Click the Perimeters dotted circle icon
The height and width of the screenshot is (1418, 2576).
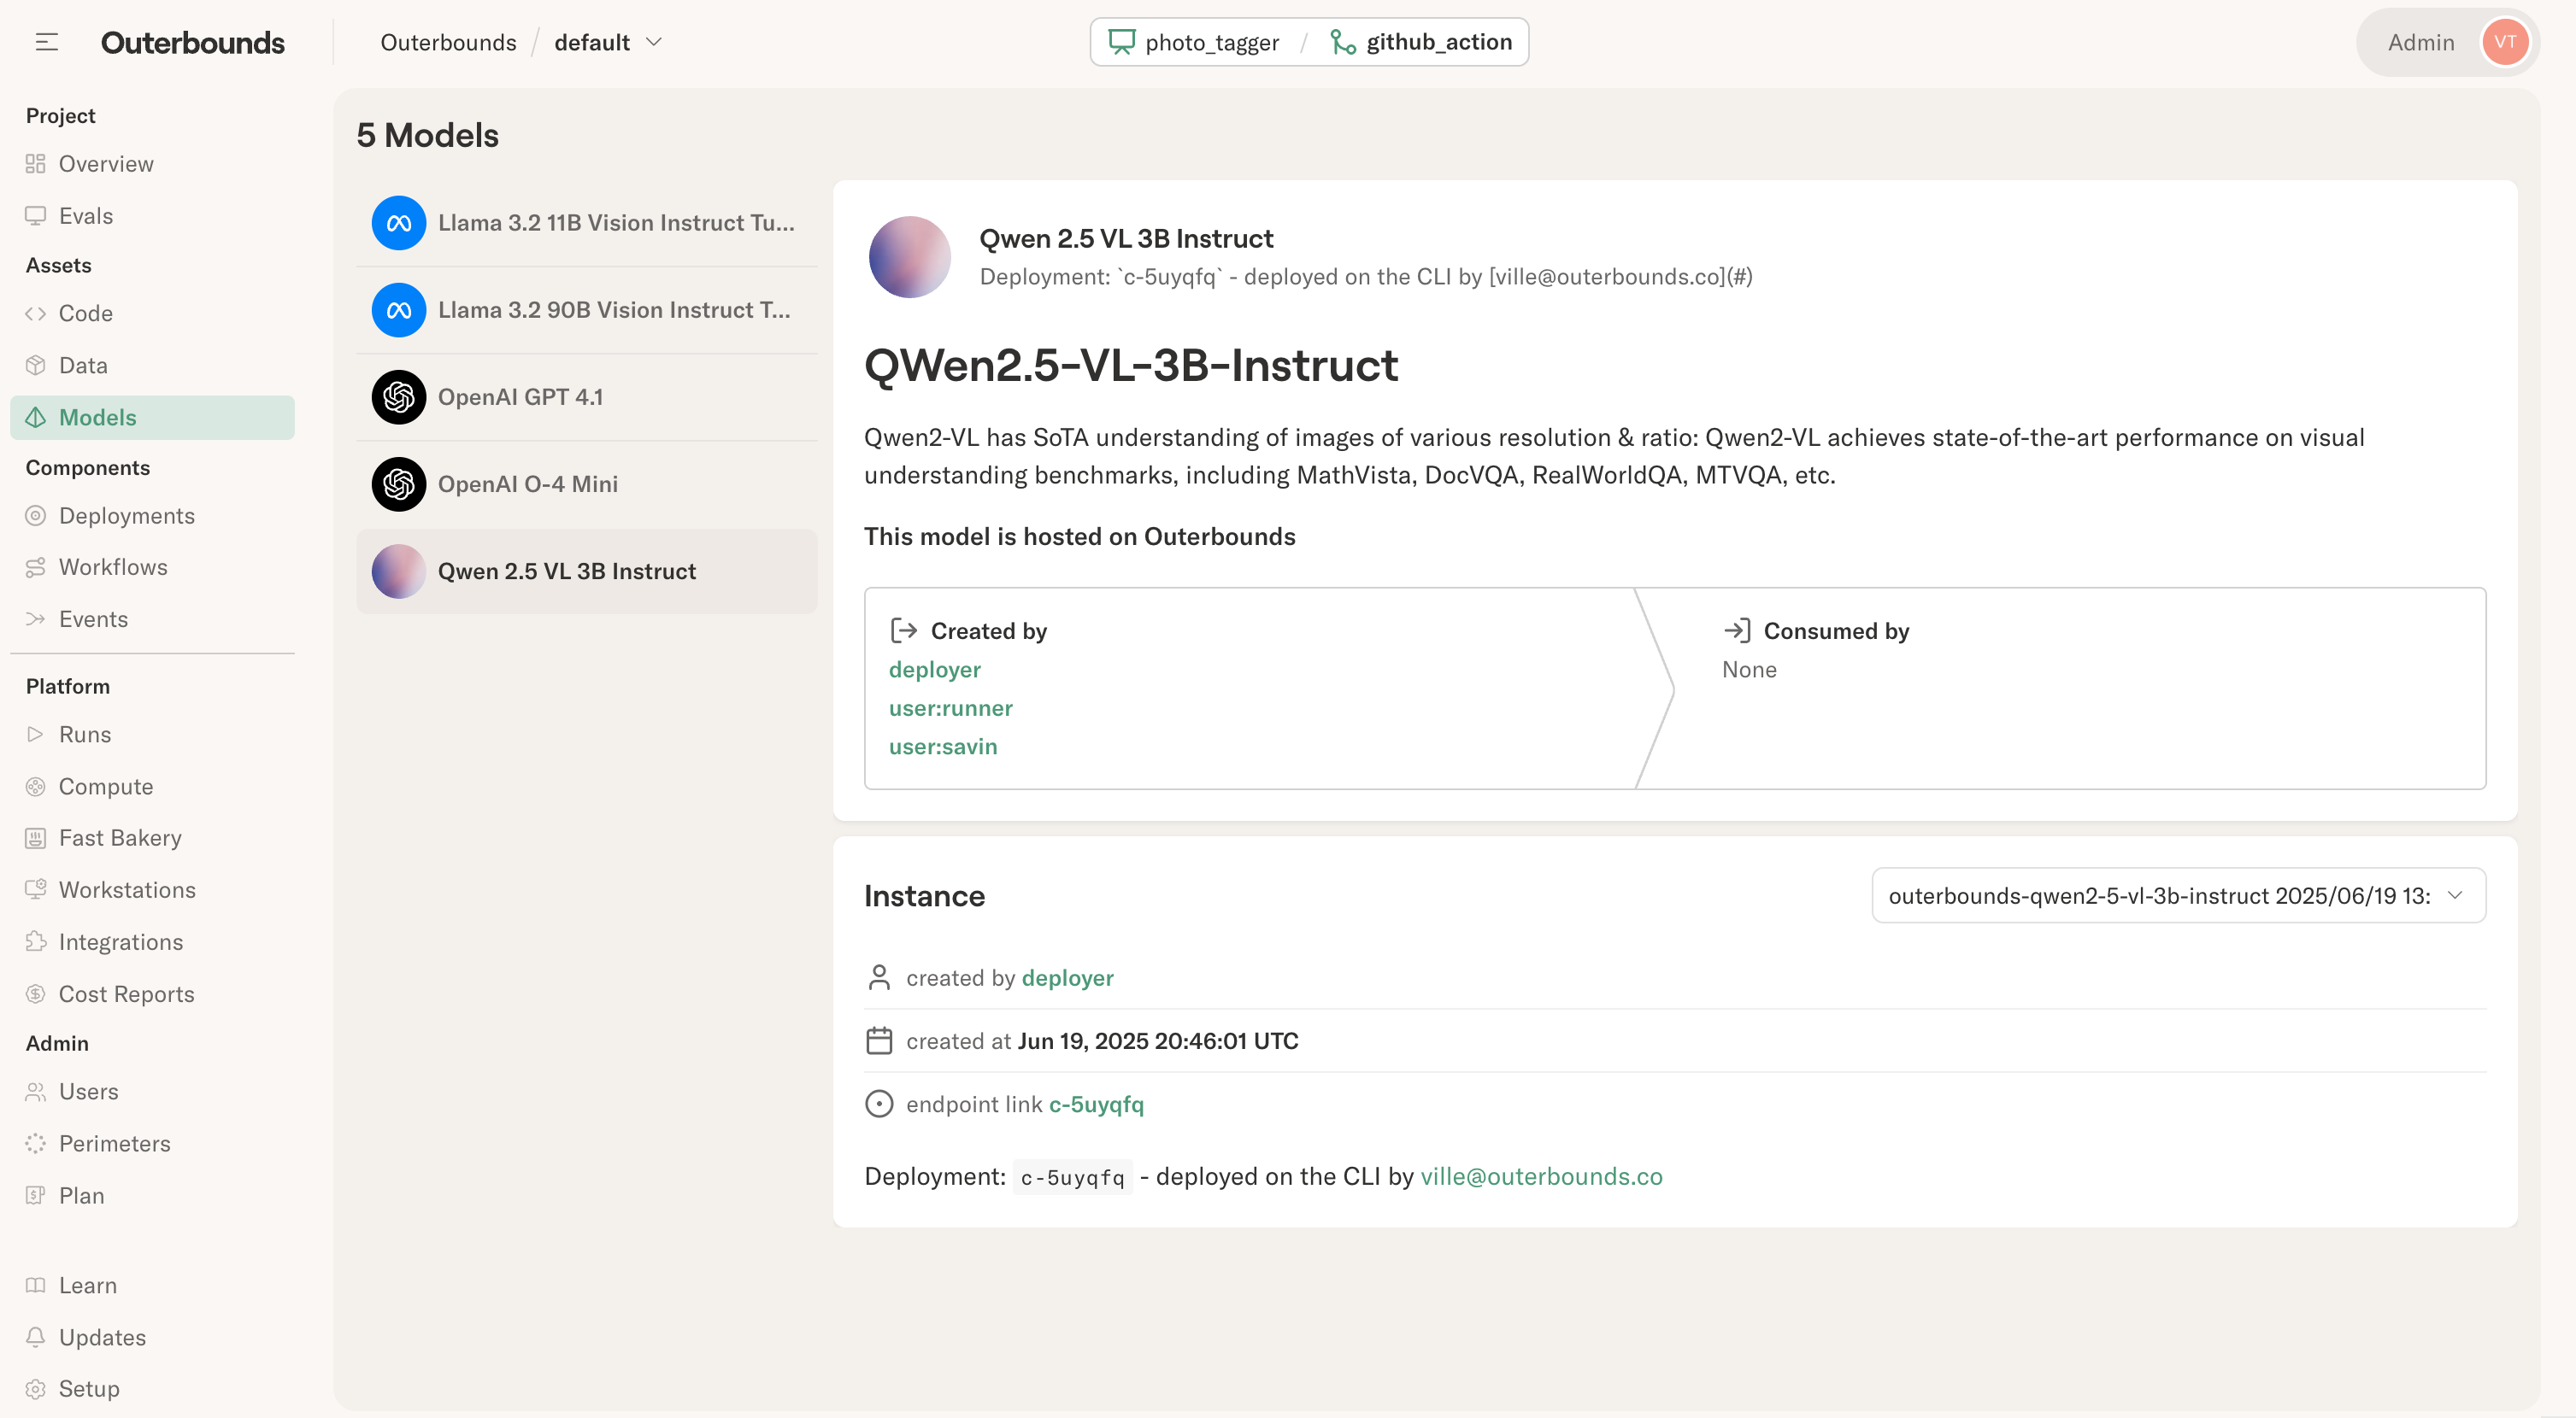coord(36,1143)
